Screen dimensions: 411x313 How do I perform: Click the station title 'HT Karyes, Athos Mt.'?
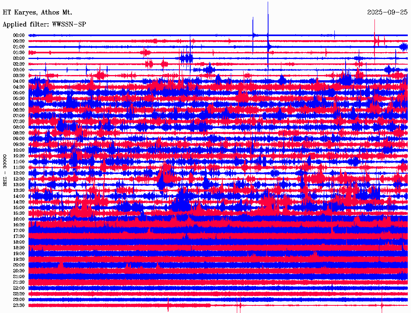click(x=37, y=12)
